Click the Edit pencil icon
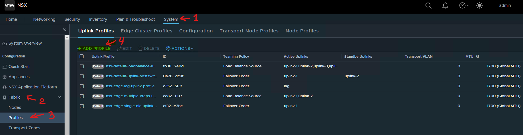523x135 pixels. 119,48
